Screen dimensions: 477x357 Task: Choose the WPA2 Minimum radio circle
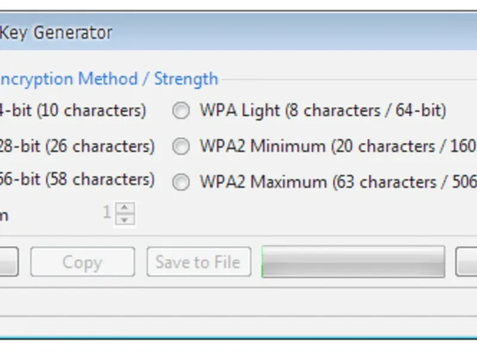click(181, 146)
